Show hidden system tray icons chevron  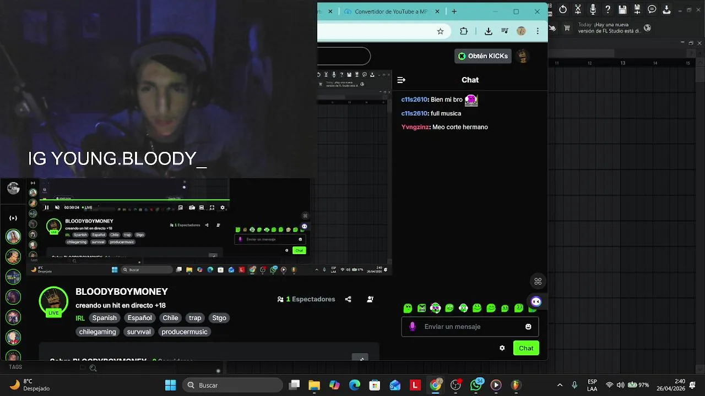(560, 385)
